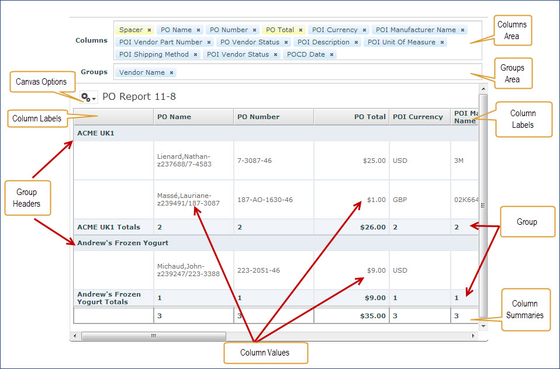This screenshot has height=369, width=560.
Task: Sort by PO Total column header
Action: coord(369,117)
